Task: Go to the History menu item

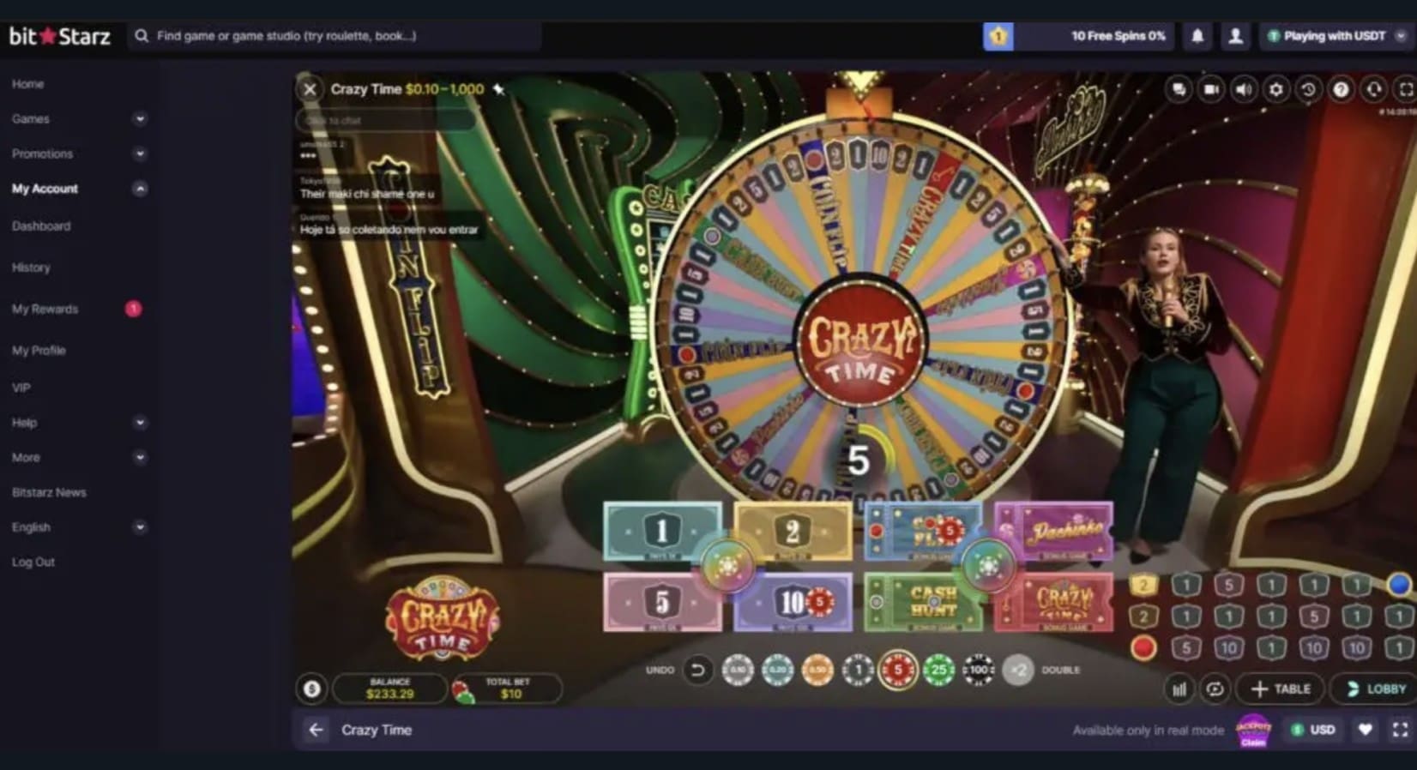Action: click(x=31, y=268)
